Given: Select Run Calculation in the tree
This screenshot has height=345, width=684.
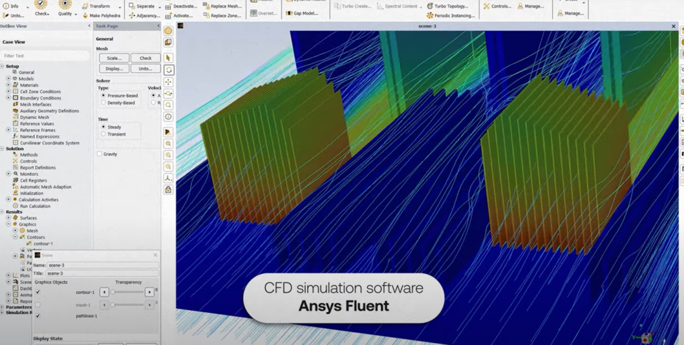Looking at the screenshot, I should click(x=35, y=206).
